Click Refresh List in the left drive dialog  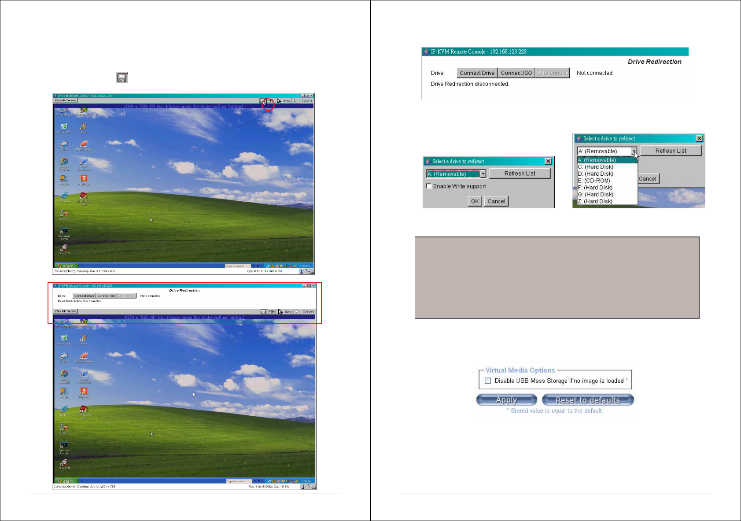520,174
